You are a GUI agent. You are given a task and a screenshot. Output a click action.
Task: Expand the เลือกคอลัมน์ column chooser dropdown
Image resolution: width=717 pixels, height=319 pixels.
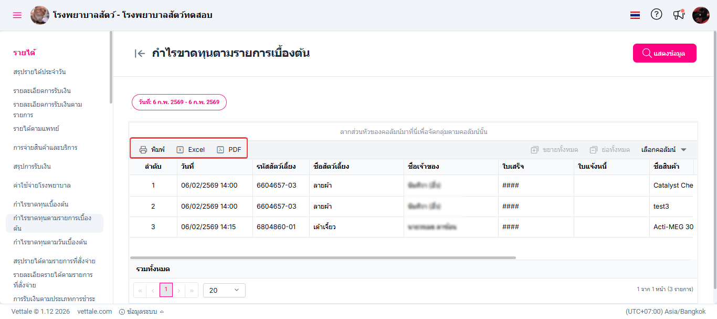(664, 150)
